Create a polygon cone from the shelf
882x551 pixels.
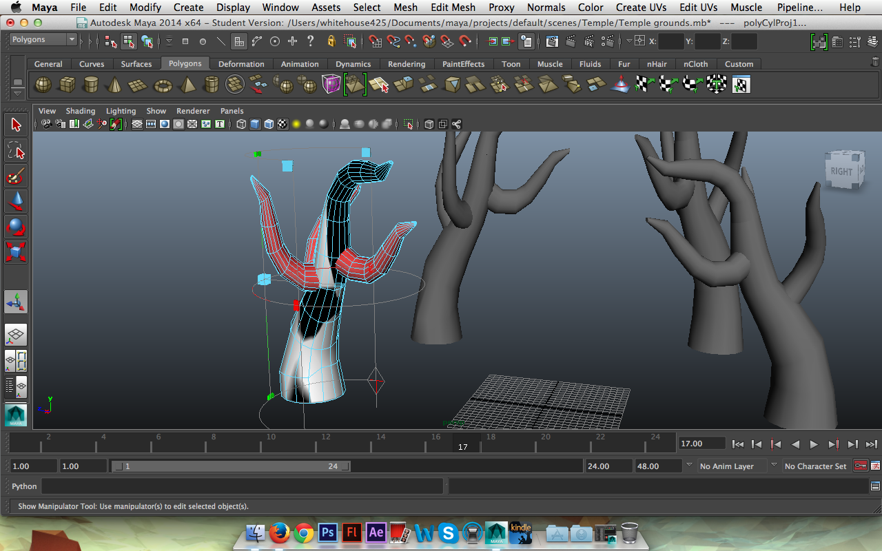coord(114,85)
